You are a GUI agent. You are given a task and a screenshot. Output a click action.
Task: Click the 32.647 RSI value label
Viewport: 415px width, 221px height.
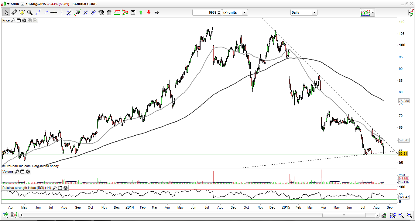click(403, 197)
